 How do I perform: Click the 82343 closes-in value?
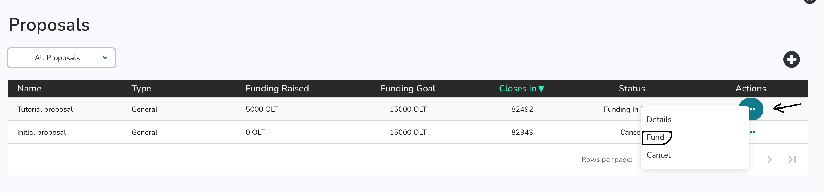[x=522, y=133]
